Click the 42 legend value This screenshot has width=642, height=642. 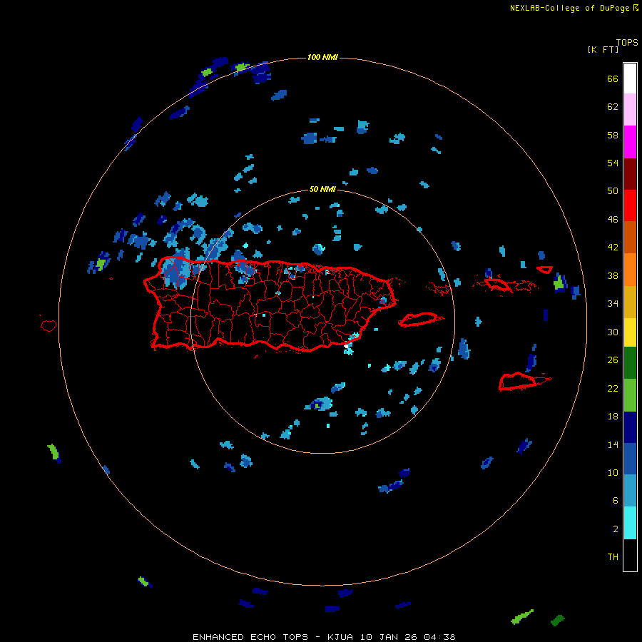click(613, 248)
